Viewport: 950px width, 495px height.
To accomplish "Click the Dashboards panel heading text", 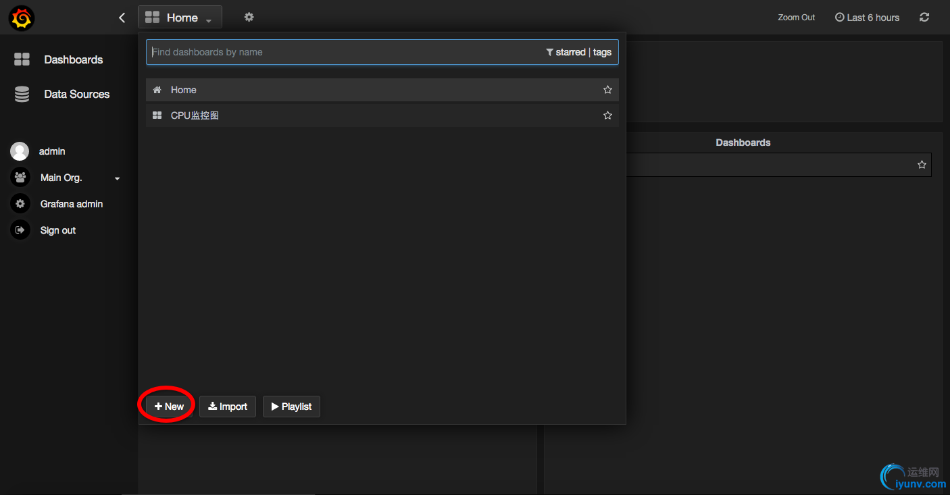I will click(743, 142).
